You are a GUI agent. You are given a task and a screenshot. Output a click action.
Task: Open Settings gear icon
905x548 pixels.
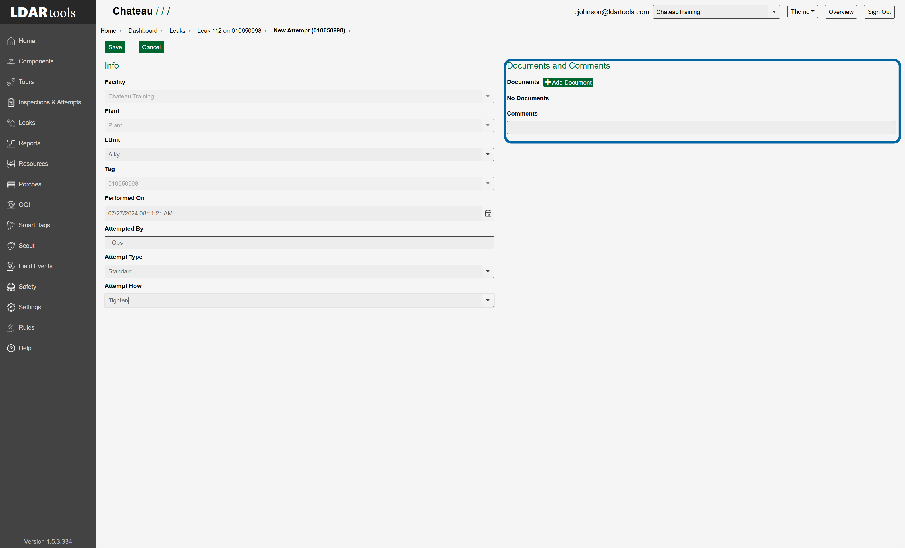(11, 307)
